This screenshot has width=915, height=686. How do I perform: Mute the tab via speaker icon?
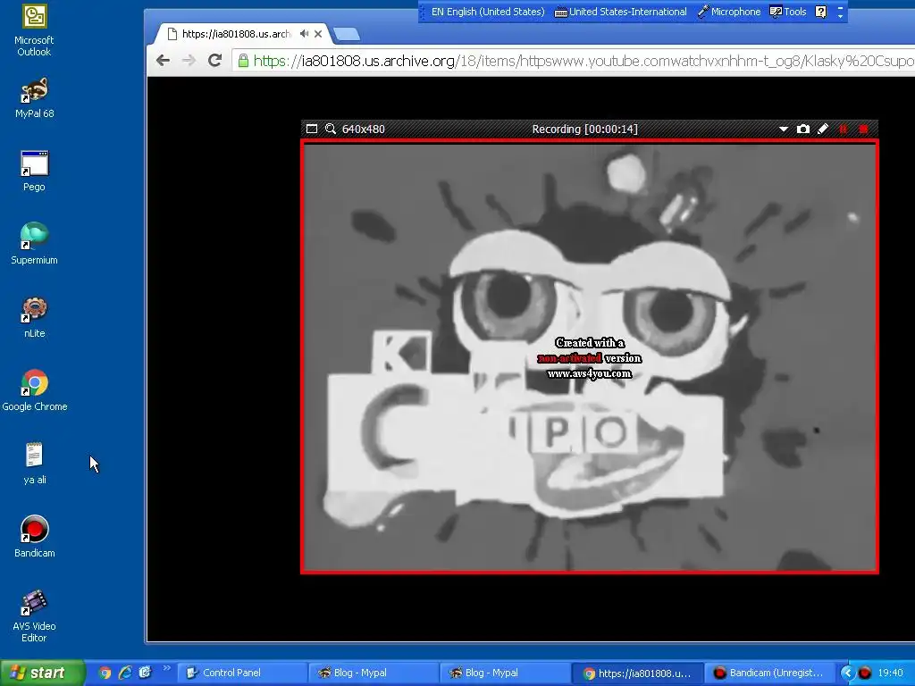(x=304, y=34)
